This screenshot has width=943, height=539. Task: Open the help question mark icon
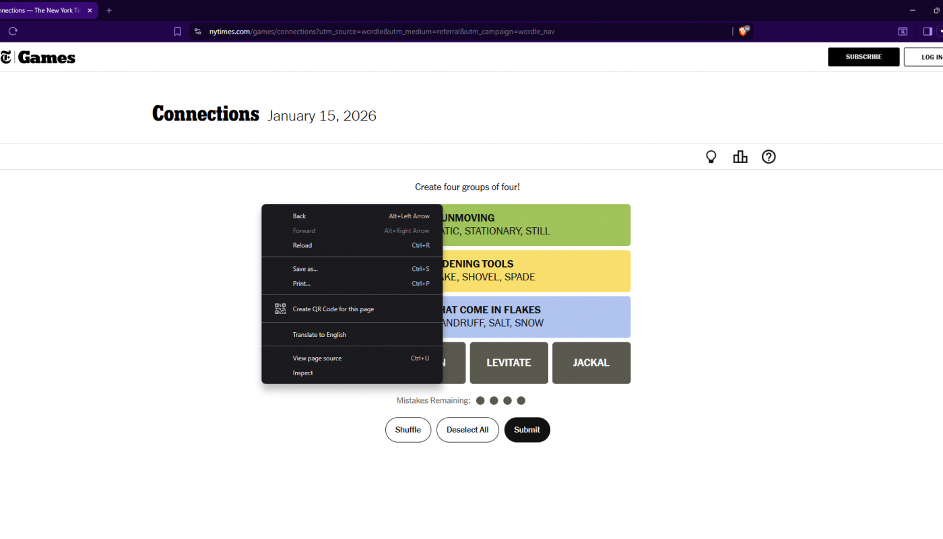(769, 157)
